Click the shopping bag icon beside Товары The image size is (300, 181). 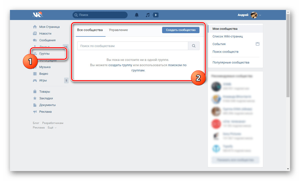35,91
